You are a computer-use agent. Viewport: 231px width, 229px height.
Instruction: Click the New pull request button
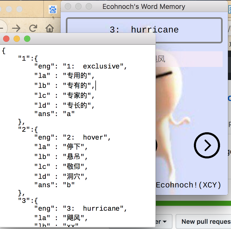pyautogui.click(x=204, y=222)
